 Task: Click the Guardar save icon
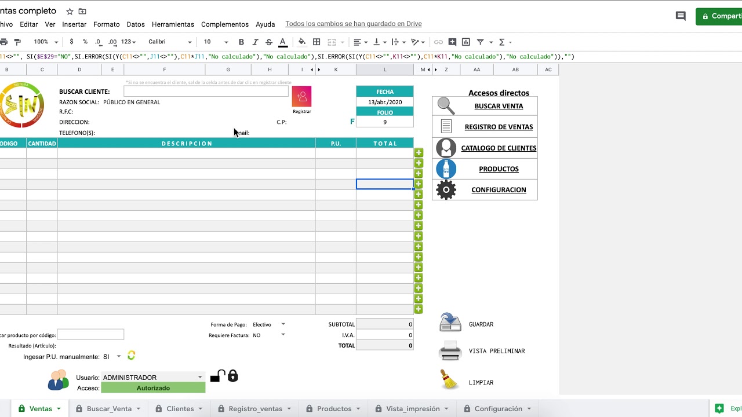[x=450, y=323]
